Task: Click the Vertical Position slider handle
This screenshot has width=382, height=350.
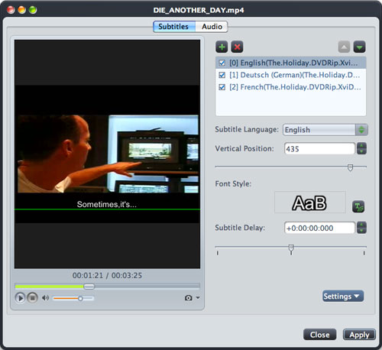Action: 351,167
